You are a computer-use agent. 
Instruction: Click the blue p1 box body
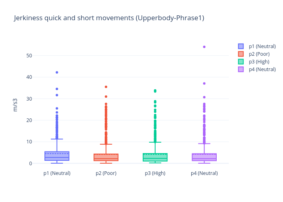(57, 156)
